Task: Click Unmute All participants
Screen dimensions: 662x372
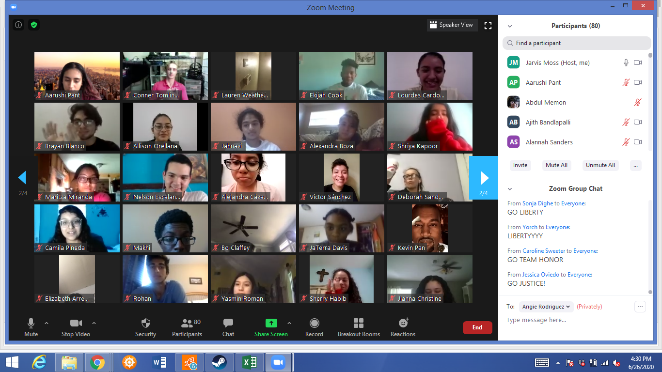Action: (x=600, y=165)
